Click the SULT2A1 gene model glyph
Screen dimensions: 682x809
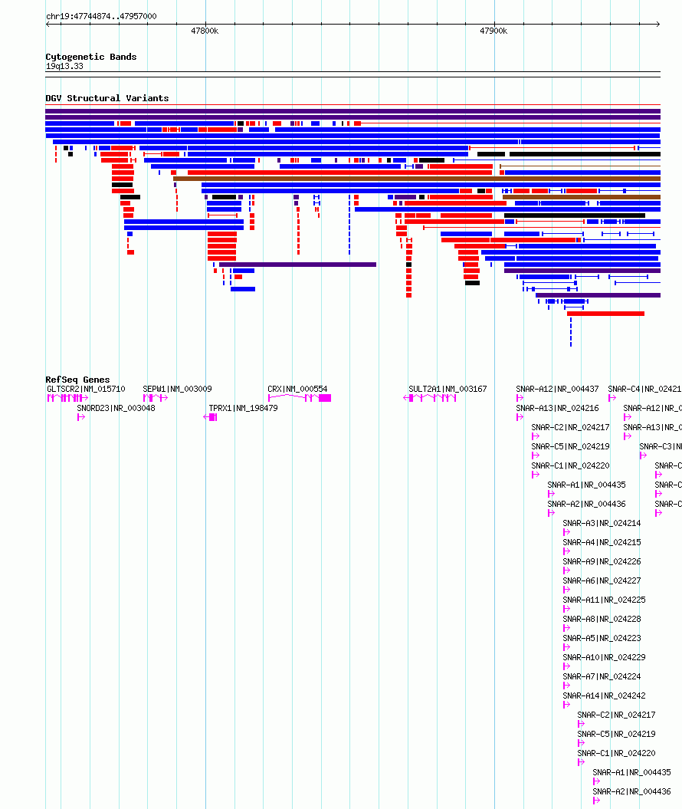click(430, 398)
